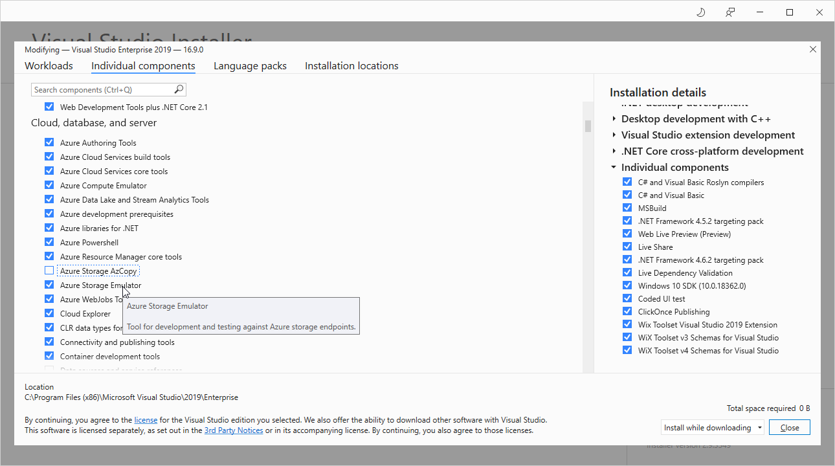This screenshot has height=466, width=835.
Task: Click WiX Toolset v3 Schemas label
Action: (x=708, y=337)
